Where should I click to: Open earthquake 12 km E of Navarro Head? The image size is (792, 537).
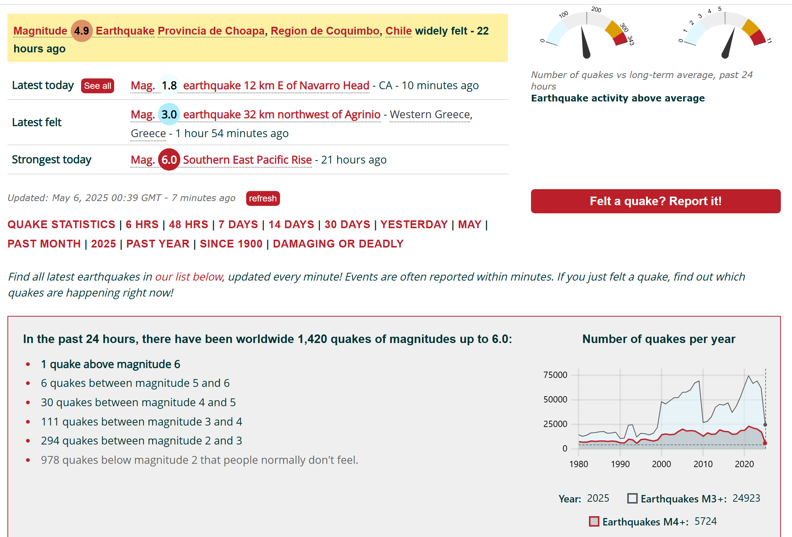[276, 85]
